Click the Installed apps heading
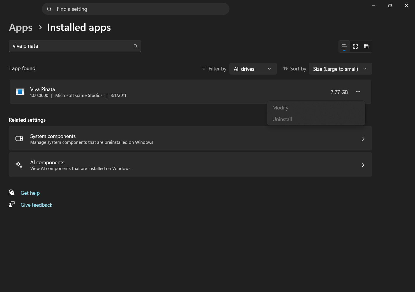Image resolution: width=415 pixels, height=292 pixels. tap(79, 27)
